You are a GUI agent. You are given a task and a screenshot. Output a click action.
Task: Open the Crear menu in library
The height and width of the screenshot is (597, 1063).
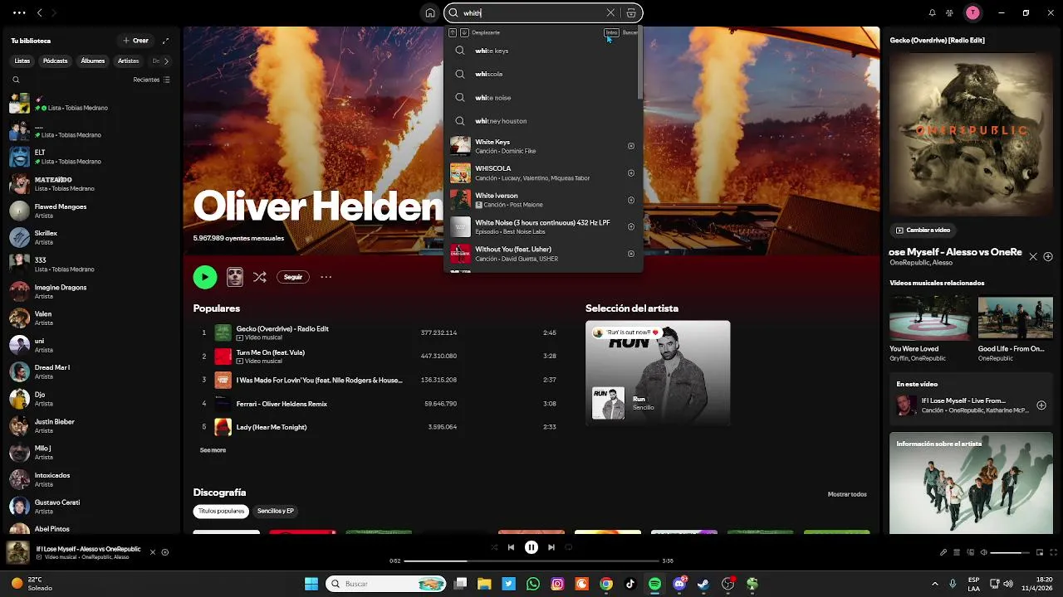click(135, 40)
